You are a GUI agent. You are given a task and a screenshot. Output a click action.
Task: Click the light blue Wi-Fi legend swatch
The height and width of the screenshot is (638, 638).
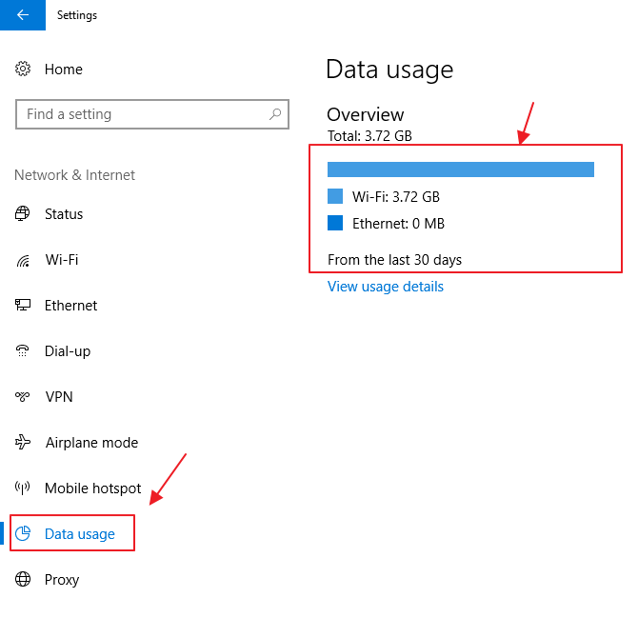tap(335, 197)
